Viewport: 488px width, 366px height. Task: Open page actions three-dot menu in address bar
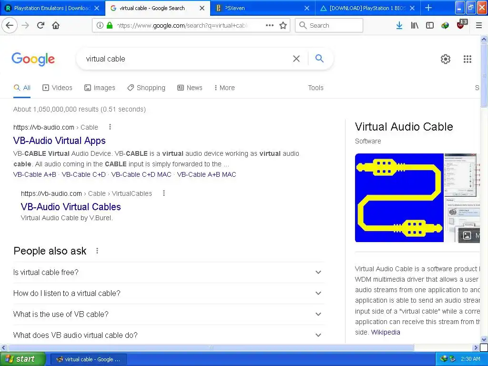coord(270,25)
